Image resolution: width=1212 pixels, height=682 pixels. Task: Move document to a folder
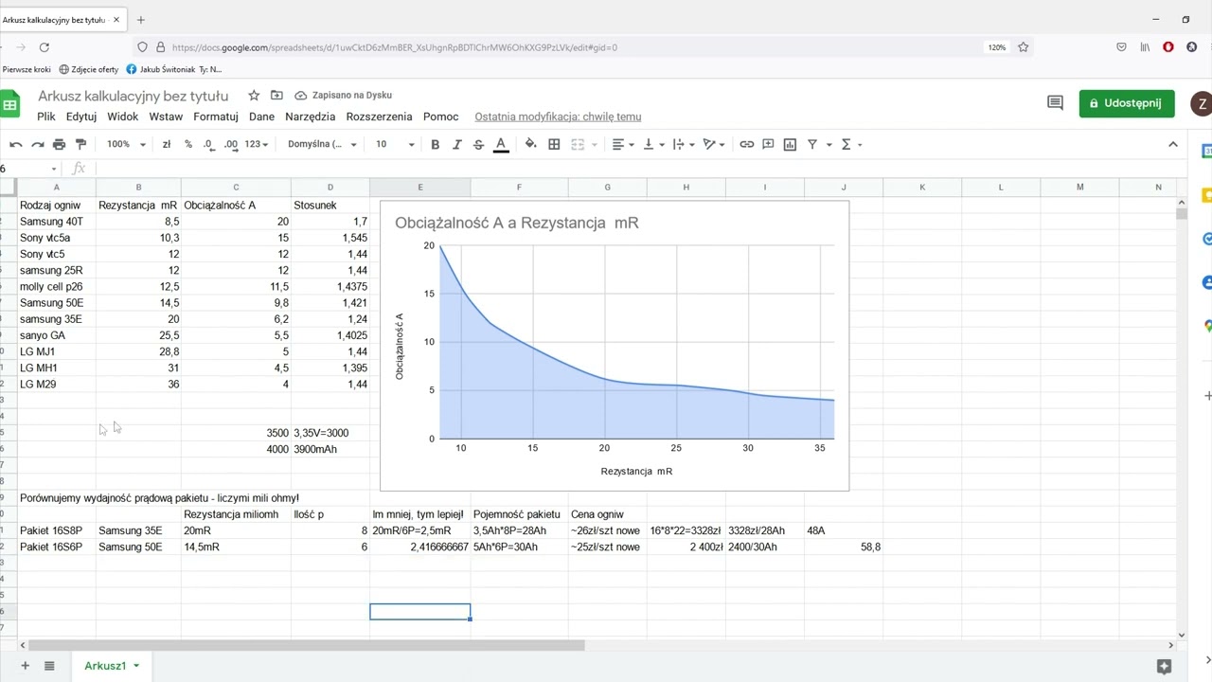(x=276, y=95)
